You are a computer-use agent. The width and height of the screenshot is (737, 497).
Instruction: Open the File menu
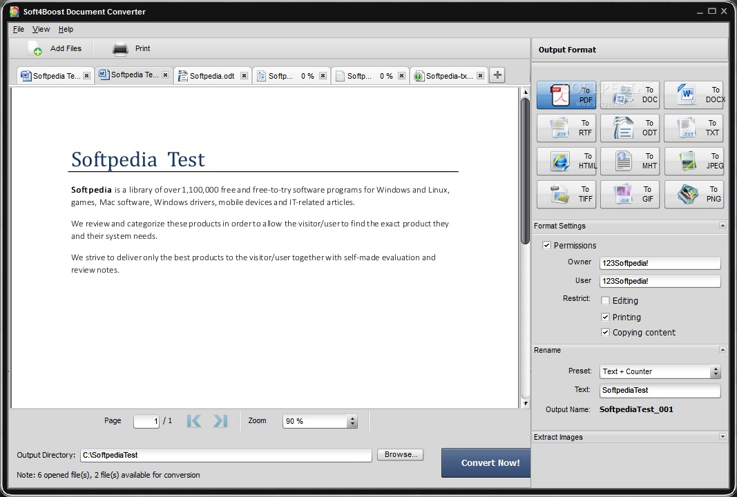[x=19, y=30]
